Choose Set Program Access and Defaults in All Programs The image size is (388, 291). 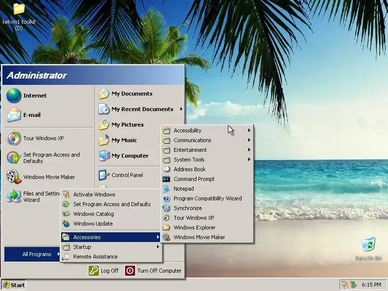111,204
